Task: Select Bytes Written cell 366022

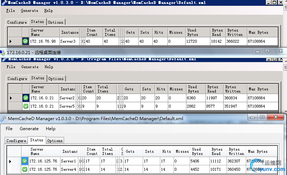Action: (x=236, y=41)
